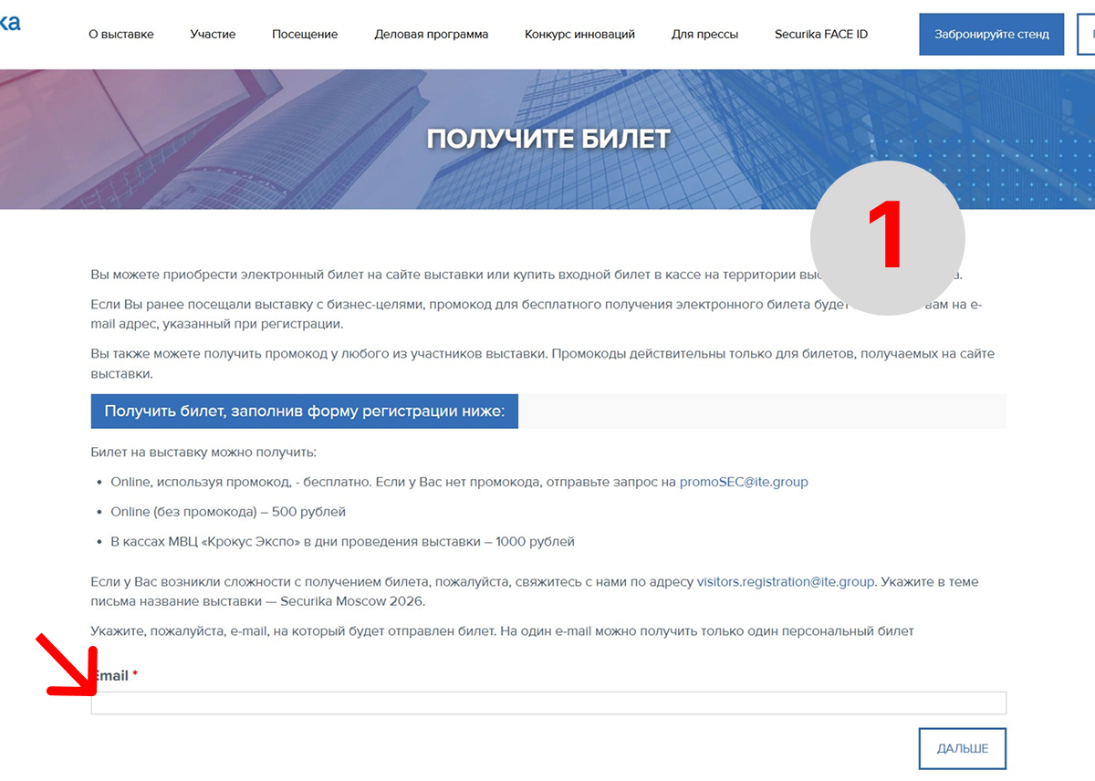This screenshot has height=781, width=1095.
Task: Open the О выставке menu
Action: 120,35
